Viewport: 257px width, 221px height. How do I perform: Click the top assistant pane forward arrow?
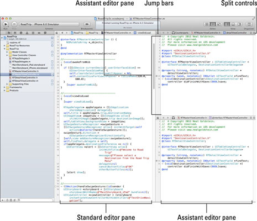(167, 33)
